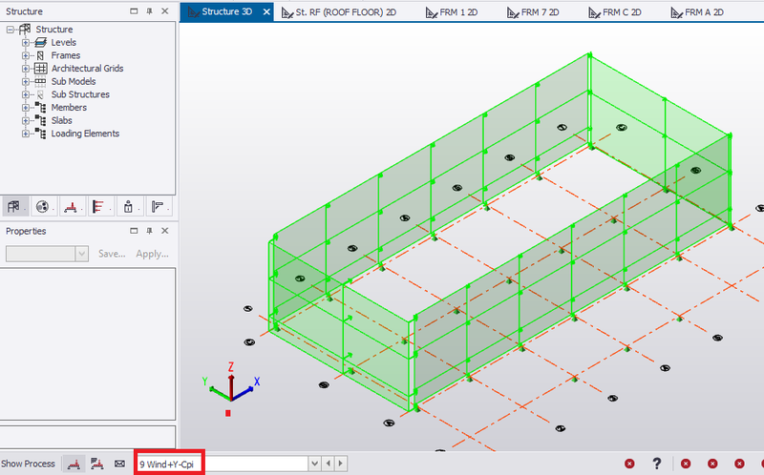The width and height of the screenshot is (764, 475).
Task: Click the question mark help icon
Action: [657, 464]
